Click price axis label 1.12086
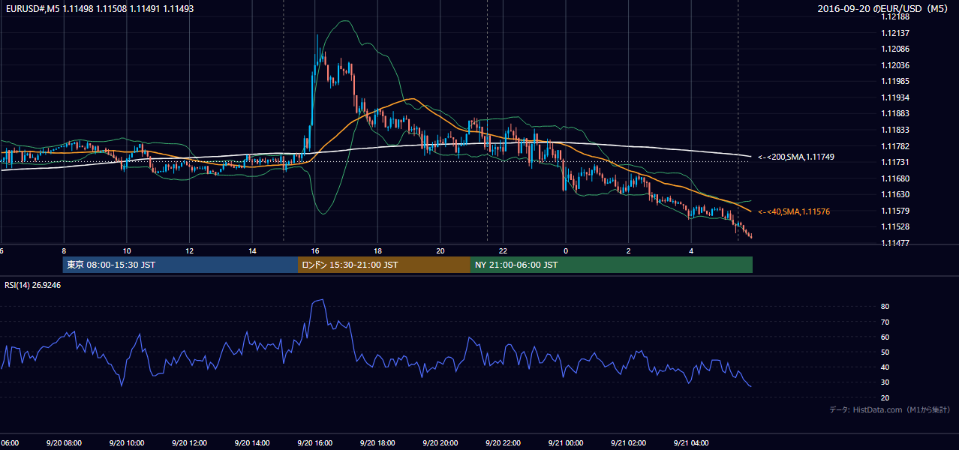The image size is (959, 450). [897, 49]
